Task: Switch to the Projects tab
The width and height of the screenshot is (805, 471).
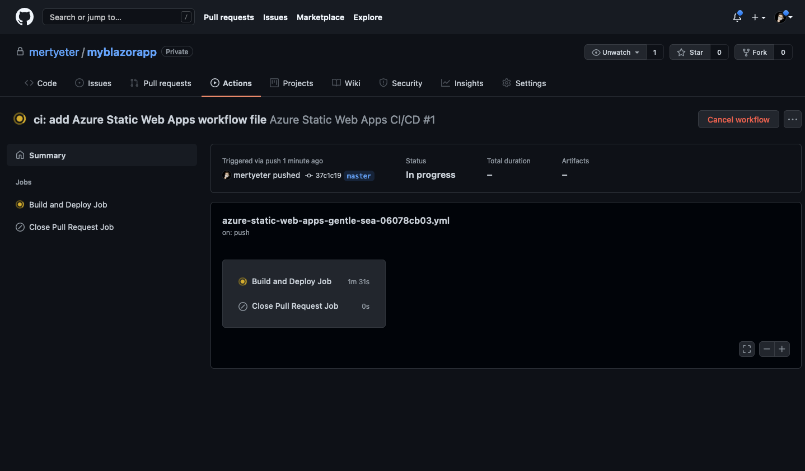Action: click(x=292, y=83)
